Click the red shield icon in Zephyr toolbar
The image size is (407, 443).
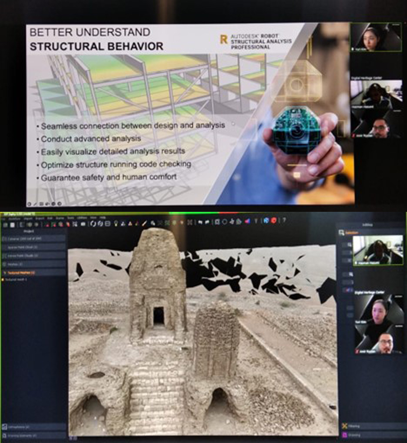point(274,221)
